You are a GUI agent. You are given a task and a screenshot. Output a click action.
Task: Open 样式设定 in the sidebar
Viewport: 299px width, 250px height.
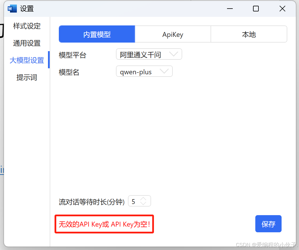point(27,26)
